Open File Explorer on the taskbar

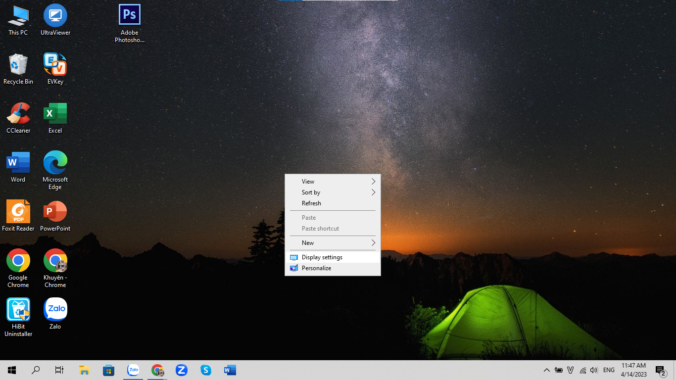click(x=84, y=370)
